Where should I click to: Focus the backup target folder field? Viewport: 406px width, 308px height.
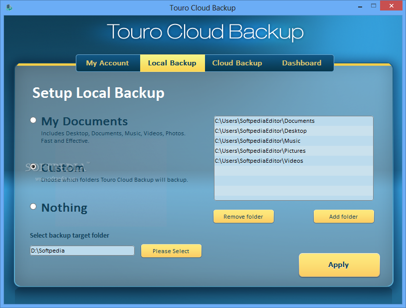pyautogui.click(x=82, y=251)
